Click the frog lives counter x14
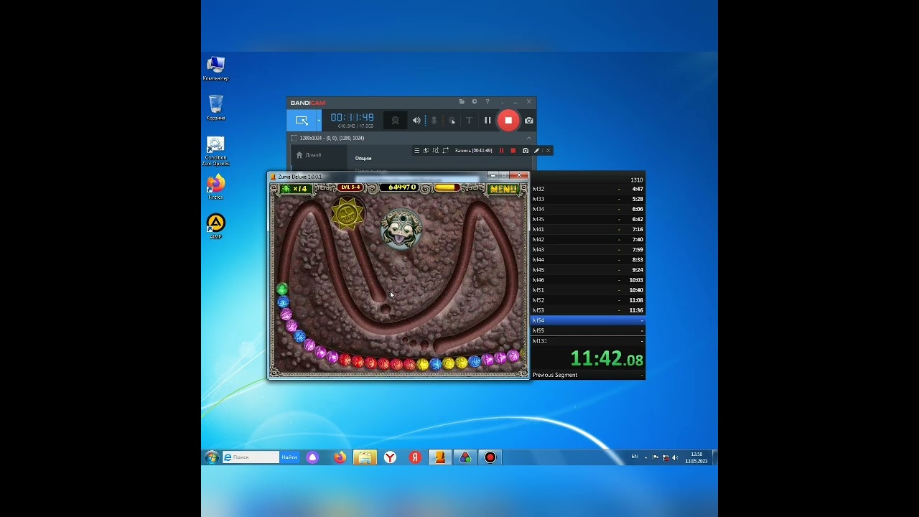This screenshot has height=517, width=919. click(x=294, y=189)
